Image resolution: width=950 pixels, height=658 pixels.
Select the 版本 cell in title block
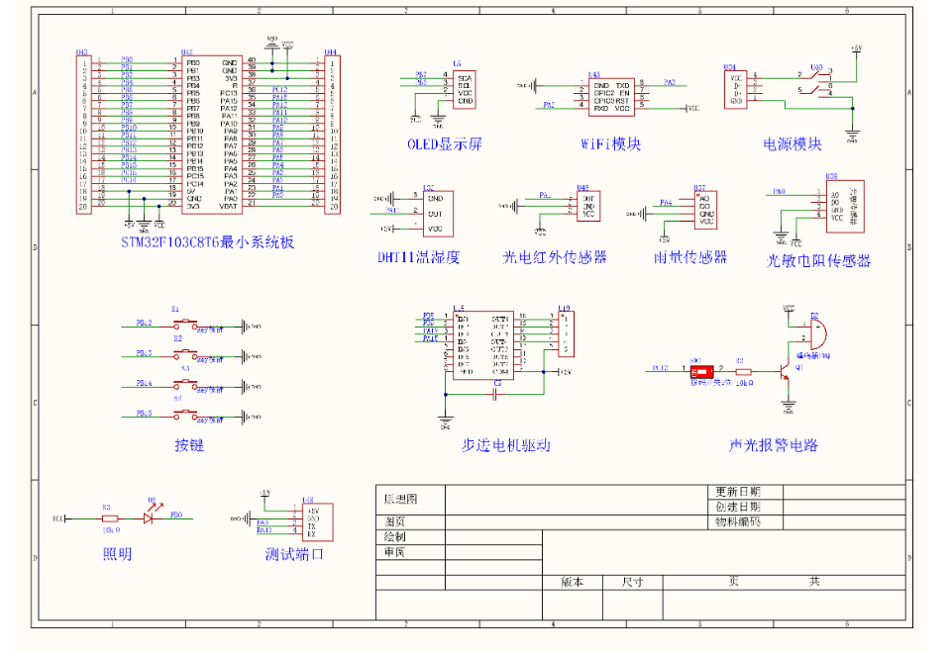click(572, 583)
